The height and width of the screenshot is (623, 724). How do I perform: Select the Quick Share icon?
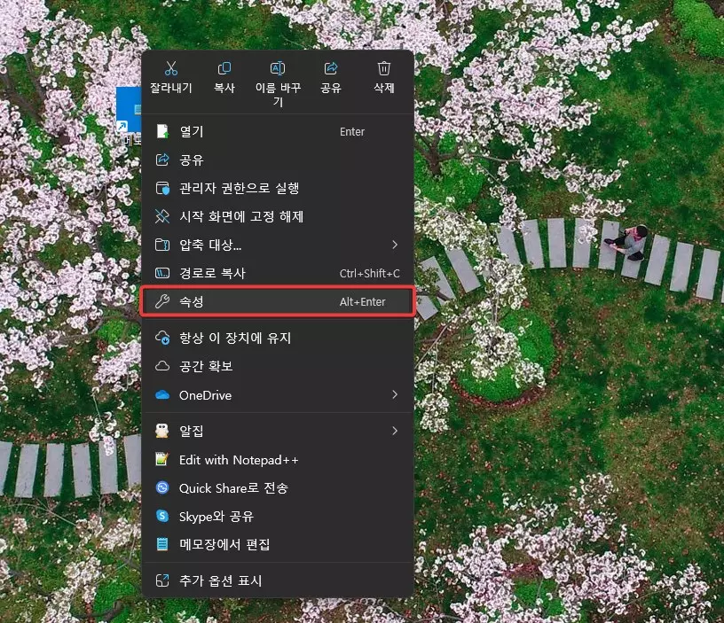click(163, 488)
